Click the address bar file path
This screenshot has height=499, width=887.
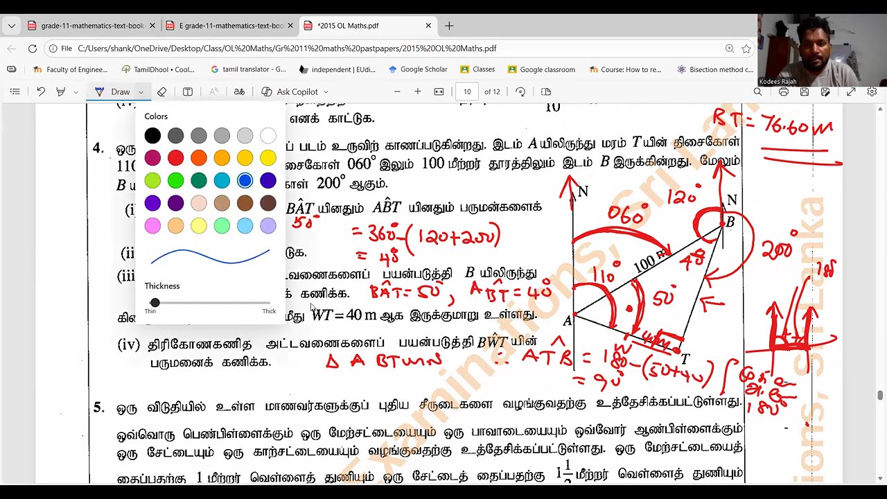tap(287, 49)
